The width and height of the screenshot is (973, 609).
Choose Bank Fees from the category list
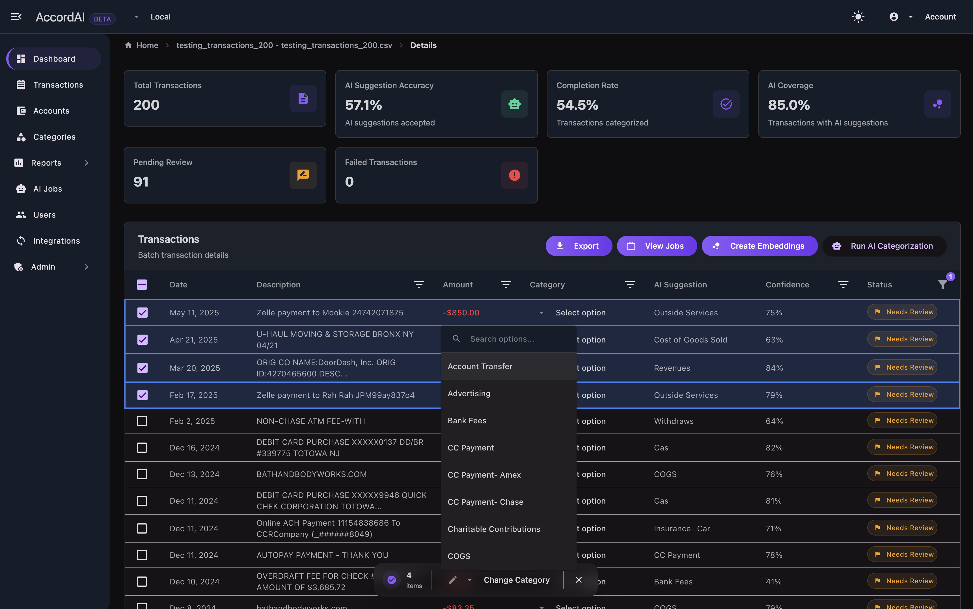[x=467, y=421]
